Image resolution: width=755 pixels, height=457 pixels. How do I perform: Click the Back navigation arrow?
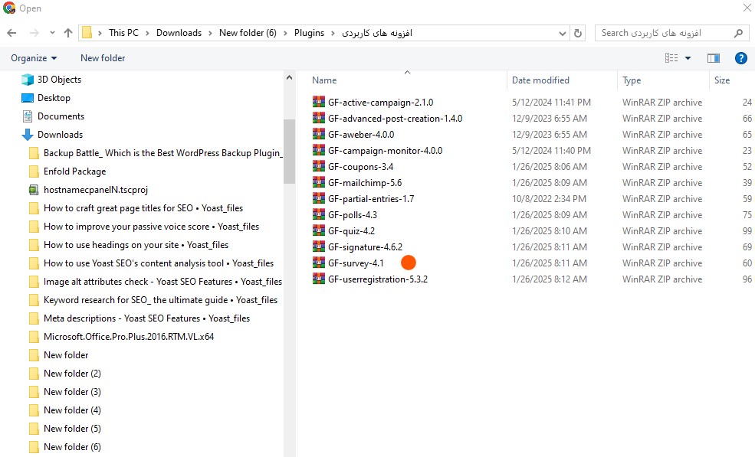click(x=11, y=33)
